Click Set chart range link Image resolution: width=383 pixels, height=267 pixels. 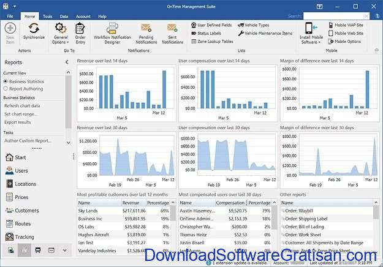(20, 114)
